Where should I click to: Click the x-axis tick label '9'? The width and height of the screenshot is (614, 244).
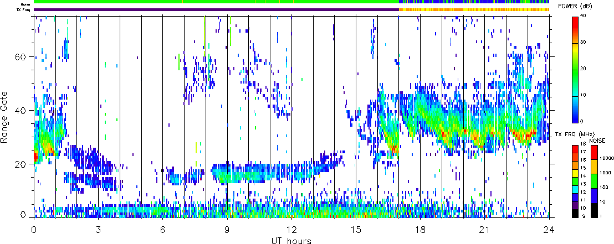pos(227,230)
